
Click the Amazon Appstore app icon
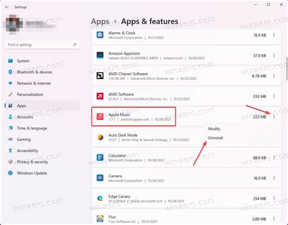click(100, 55)
